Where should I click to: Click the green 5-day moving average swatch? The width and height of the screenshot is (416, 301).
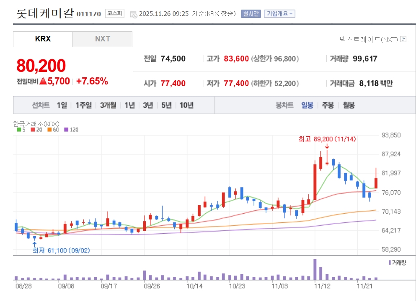point(19,130)
